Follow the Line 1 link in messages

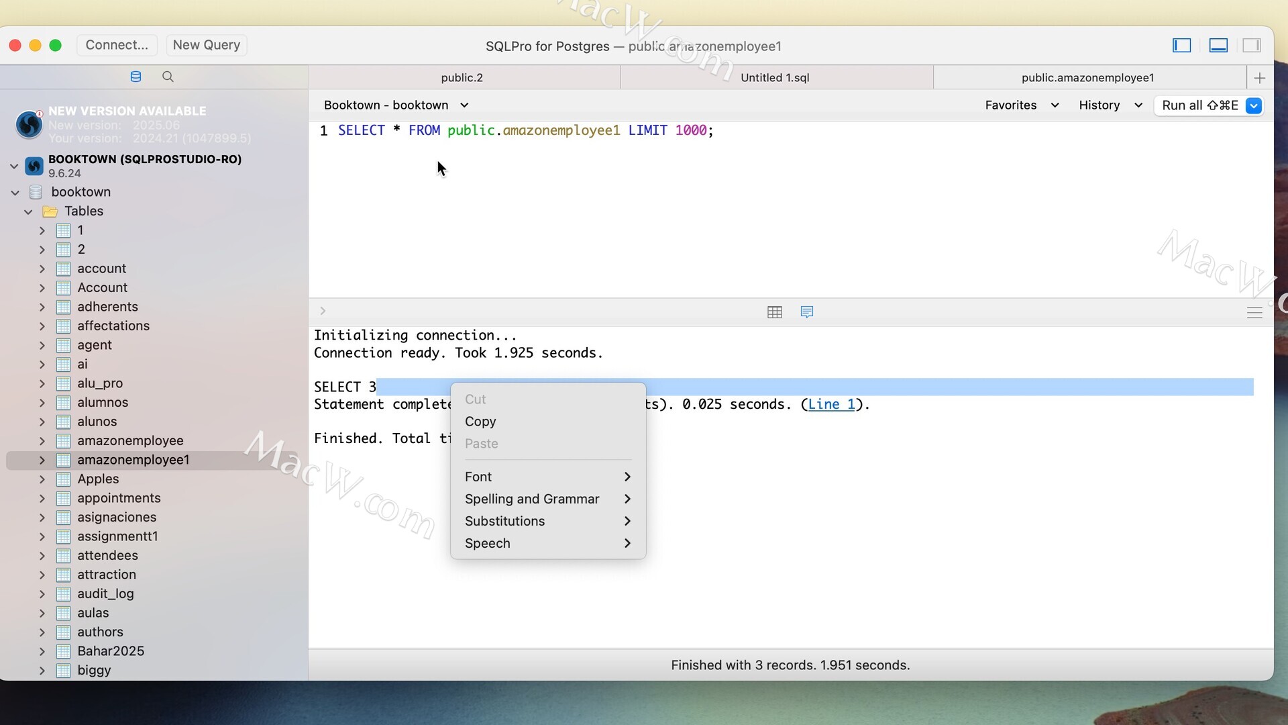tap(831, 405)
